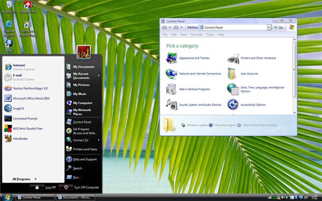The image size is (322, 201).
Task: Open File menu in Control Panel
Action: point(165,35)
